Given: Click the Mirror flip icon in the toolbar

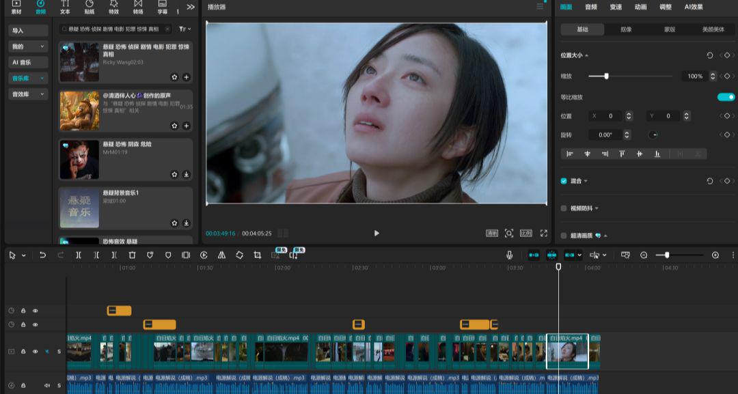Looking at the screenshot, I should pos(221,255).
